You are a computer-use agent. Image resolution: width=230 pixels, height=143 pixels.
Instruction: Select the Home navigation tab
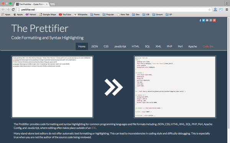[82, 47]
